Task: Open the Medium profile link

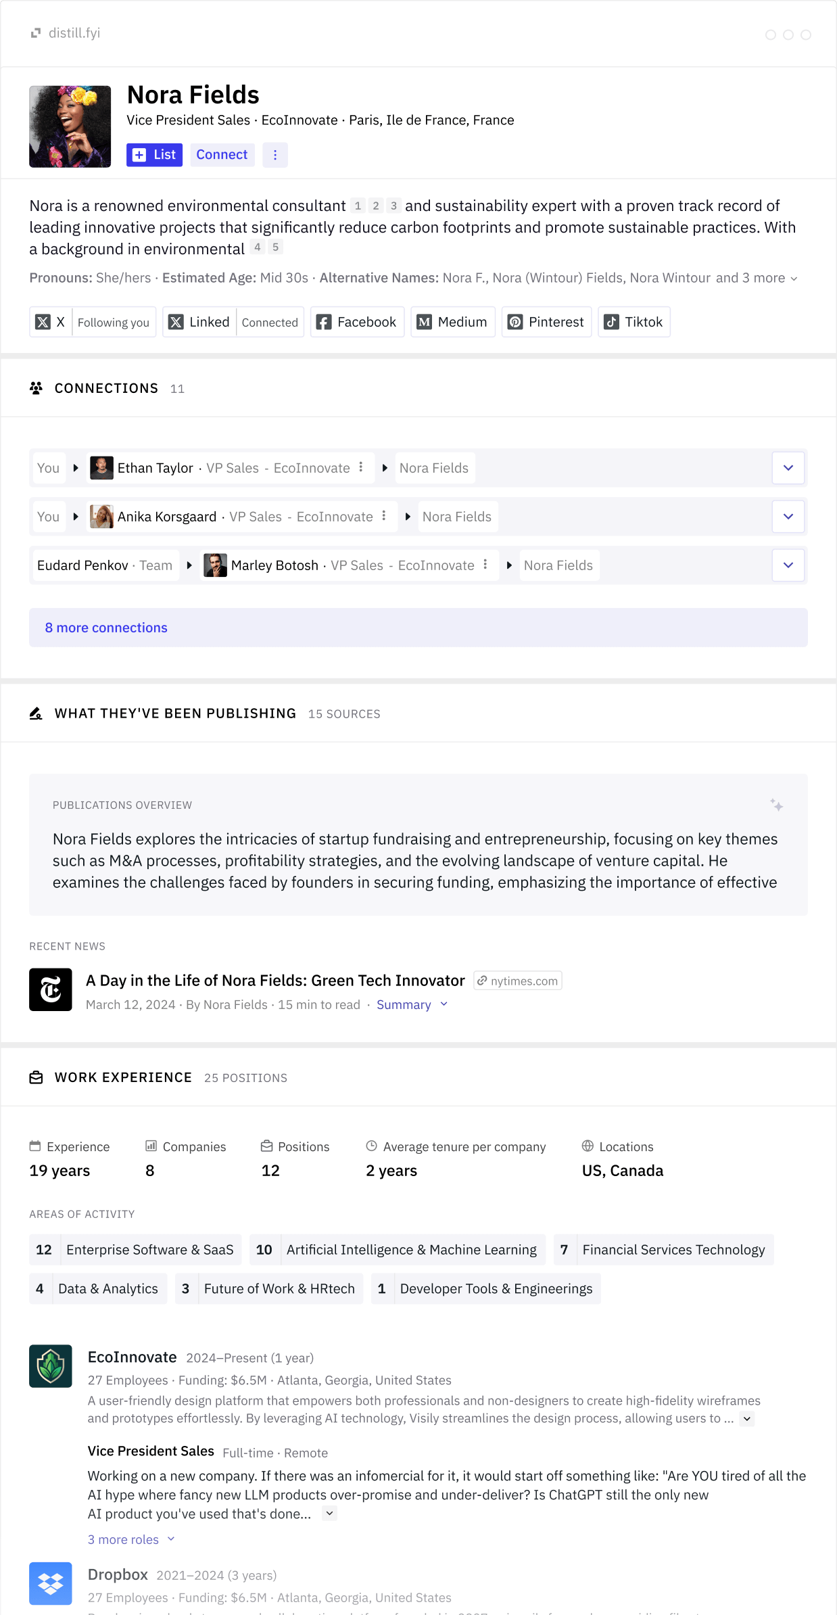Action: pos(453,323)
